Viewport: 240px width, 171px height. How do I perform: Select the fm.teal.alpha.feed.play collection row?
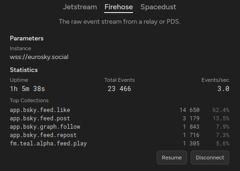pyautogui.click(x=120, y=144)
